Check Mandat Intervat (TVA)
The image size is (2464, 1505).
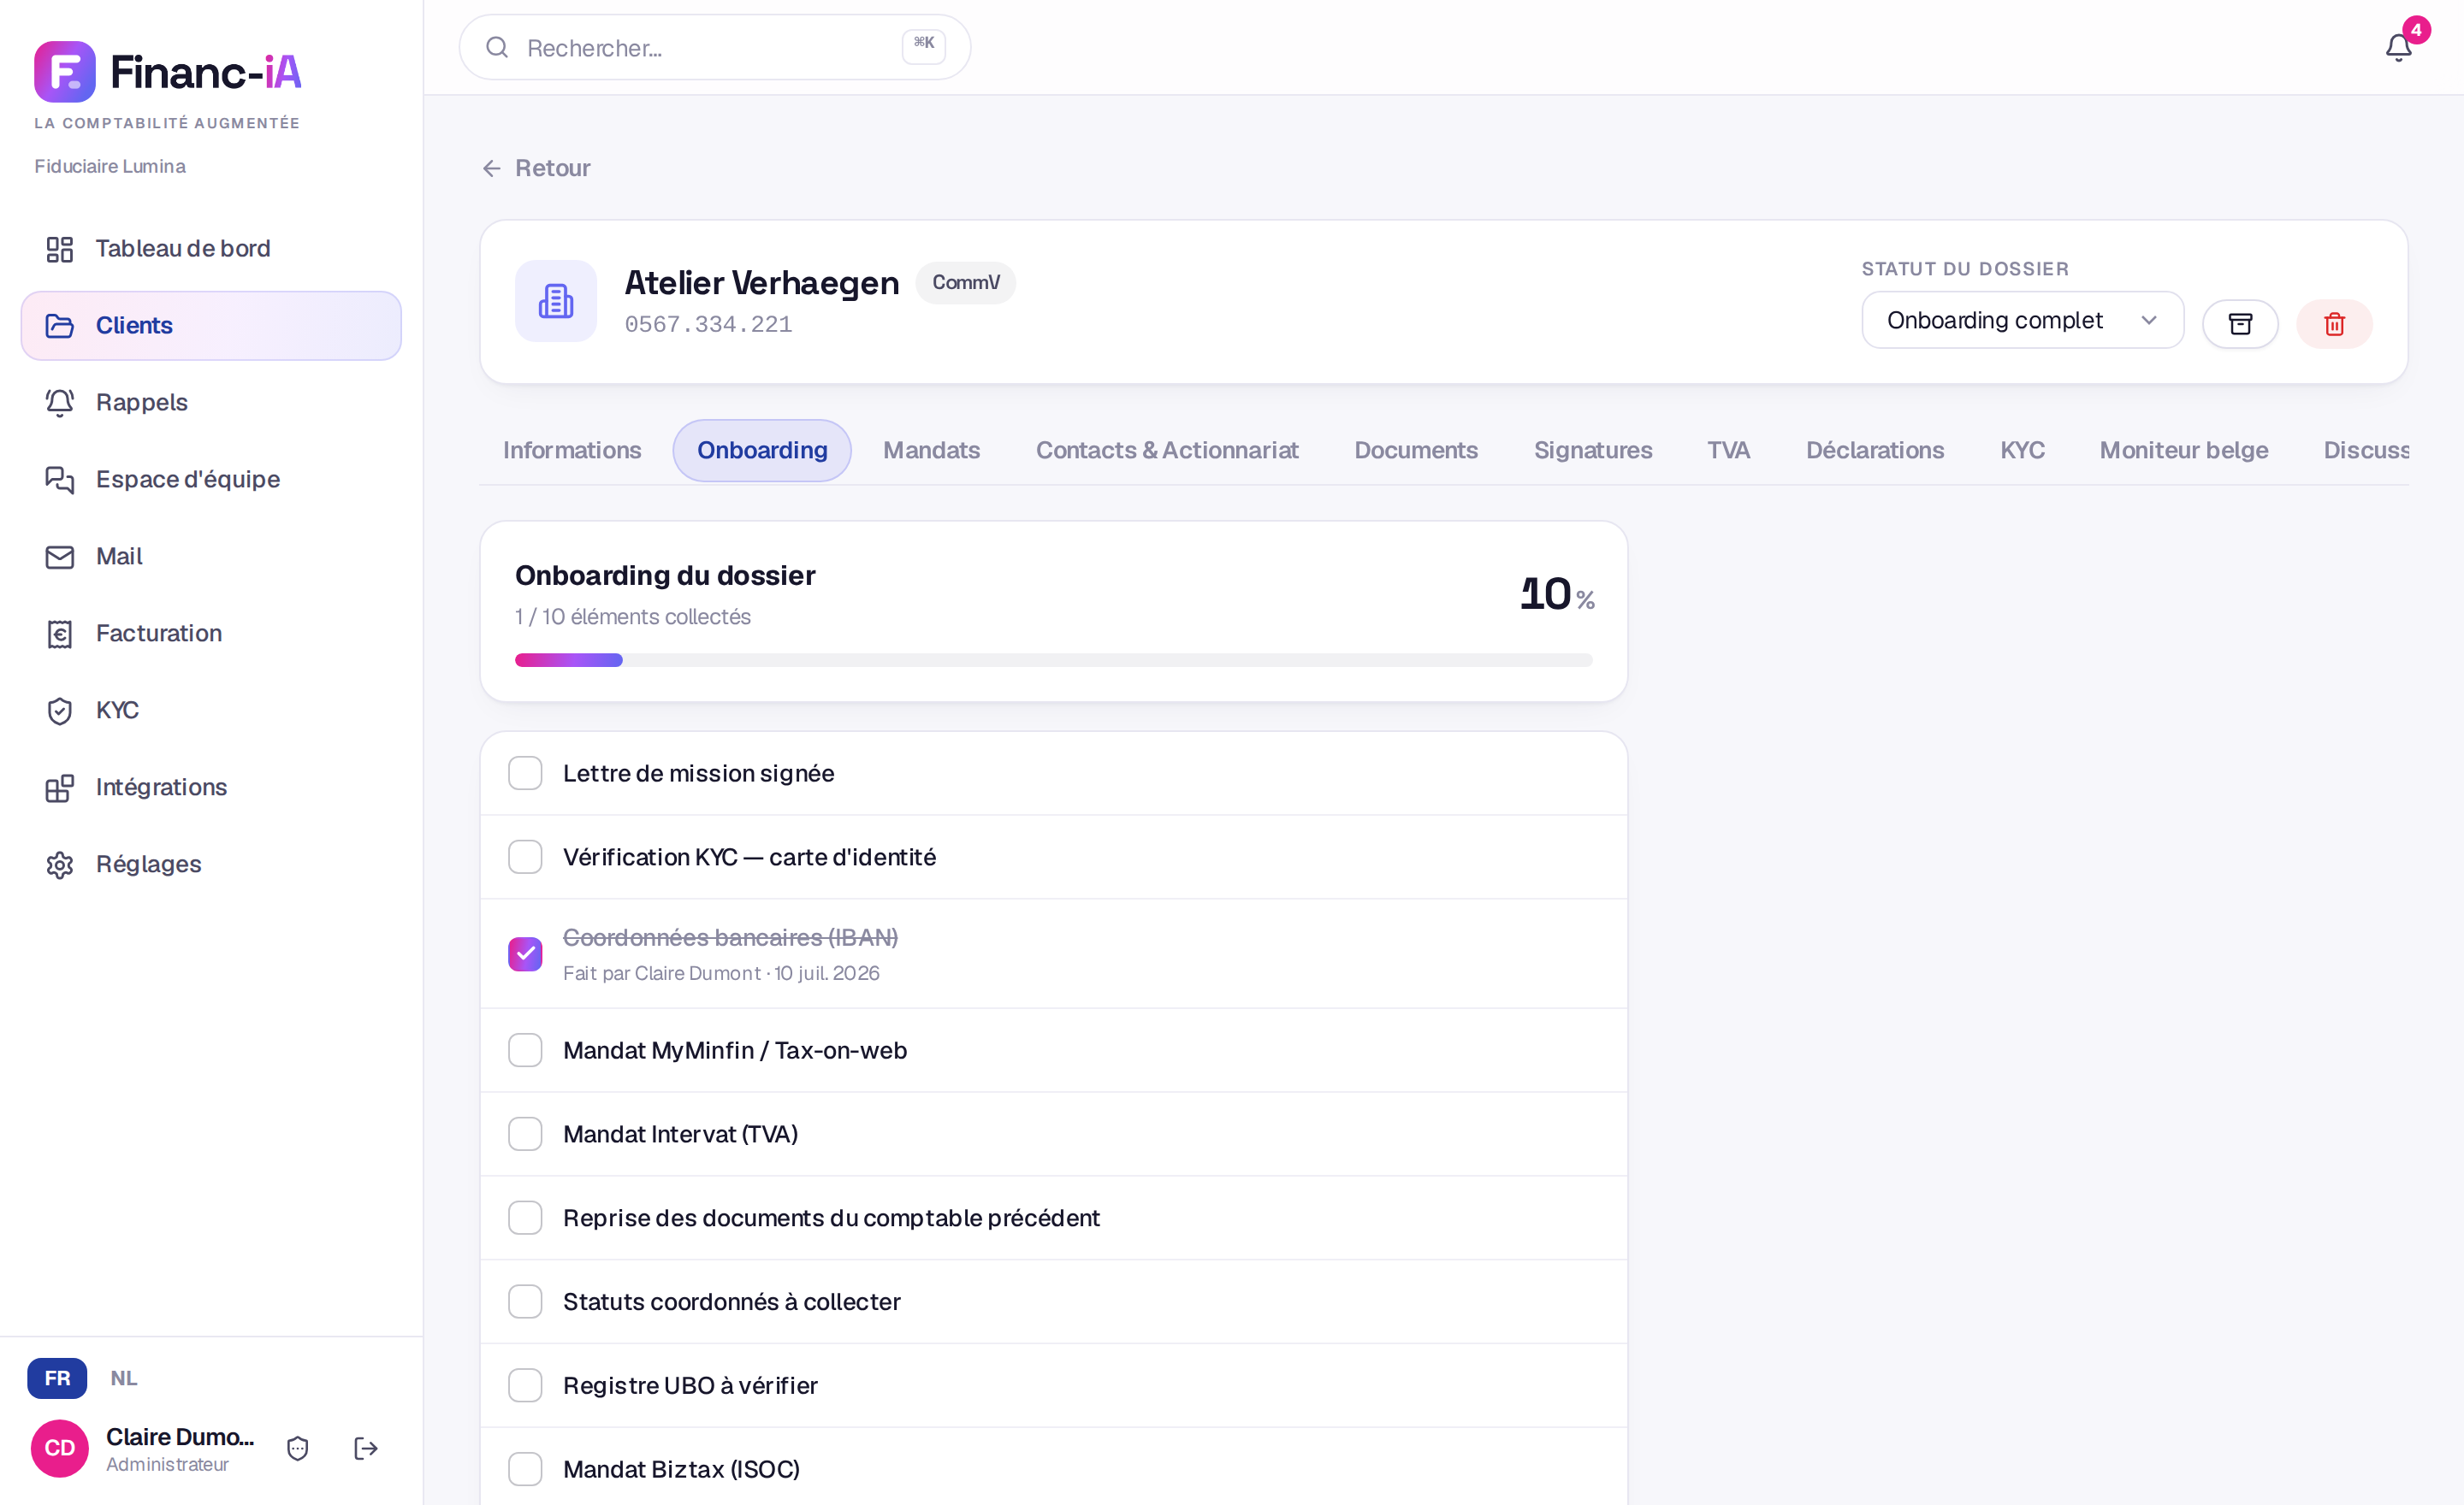pos(525,1133)
